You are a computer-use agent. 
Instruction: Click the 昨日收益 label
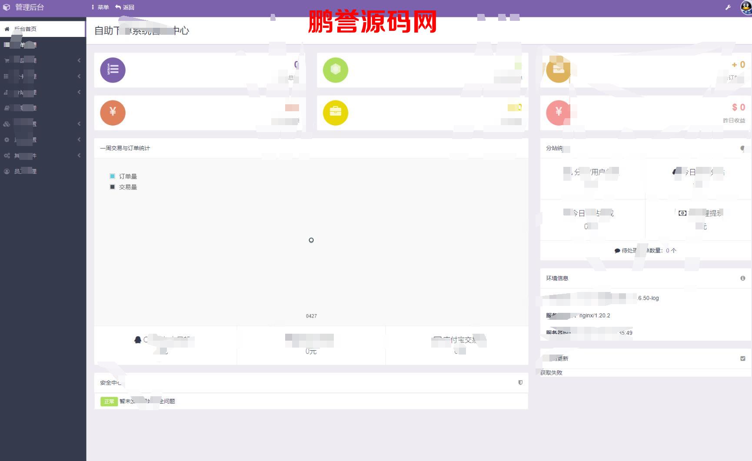pos(734,120)
